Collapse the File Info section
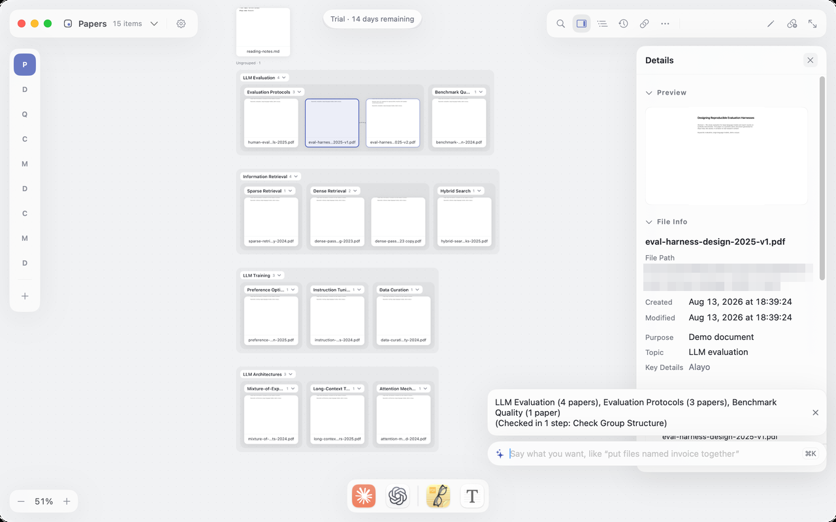 click(x=649, y=222)
